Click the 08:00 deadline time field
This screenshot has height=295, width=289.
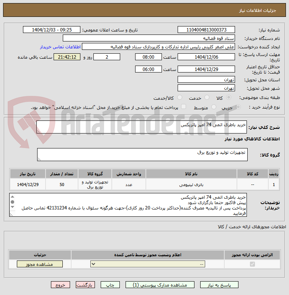click(149, 57)
